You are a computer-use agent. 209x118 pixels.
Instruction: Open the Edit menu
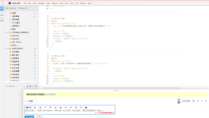[29, 3]
